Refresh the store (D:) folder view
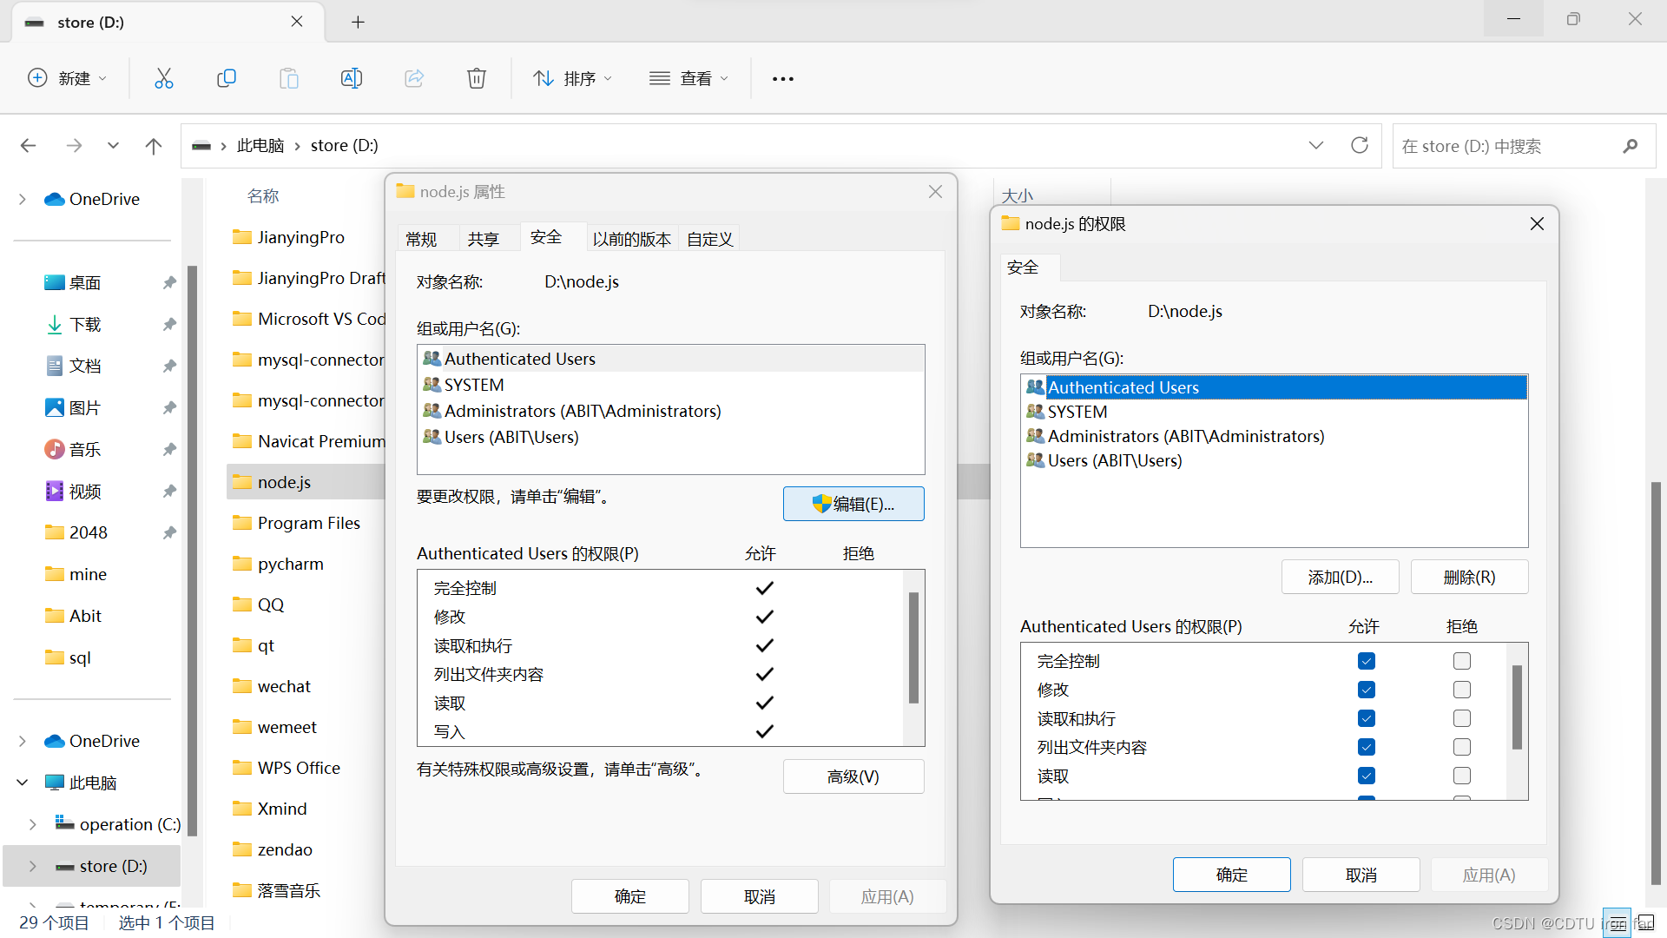Viewport: 1667px width, 938px height. pos(1360,145)
